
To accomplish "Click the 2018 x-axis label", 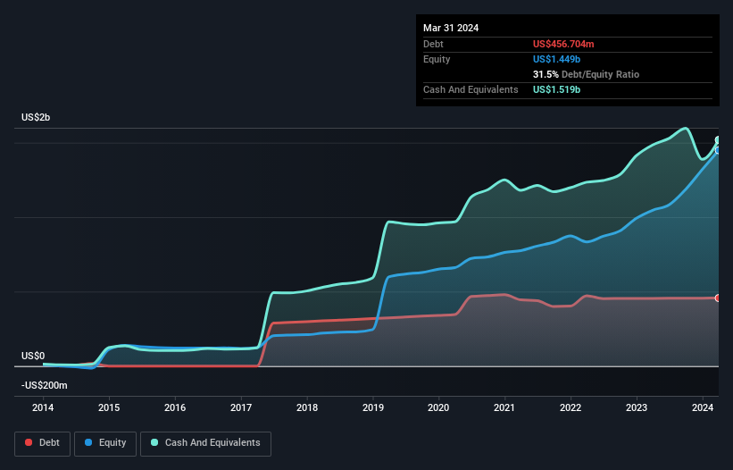I will click(307, 407).
